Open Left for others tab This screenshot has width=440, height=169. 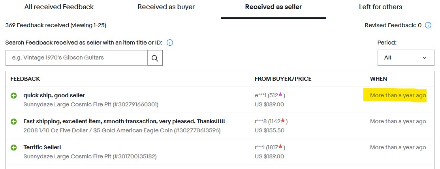click(x=380, y=7)
